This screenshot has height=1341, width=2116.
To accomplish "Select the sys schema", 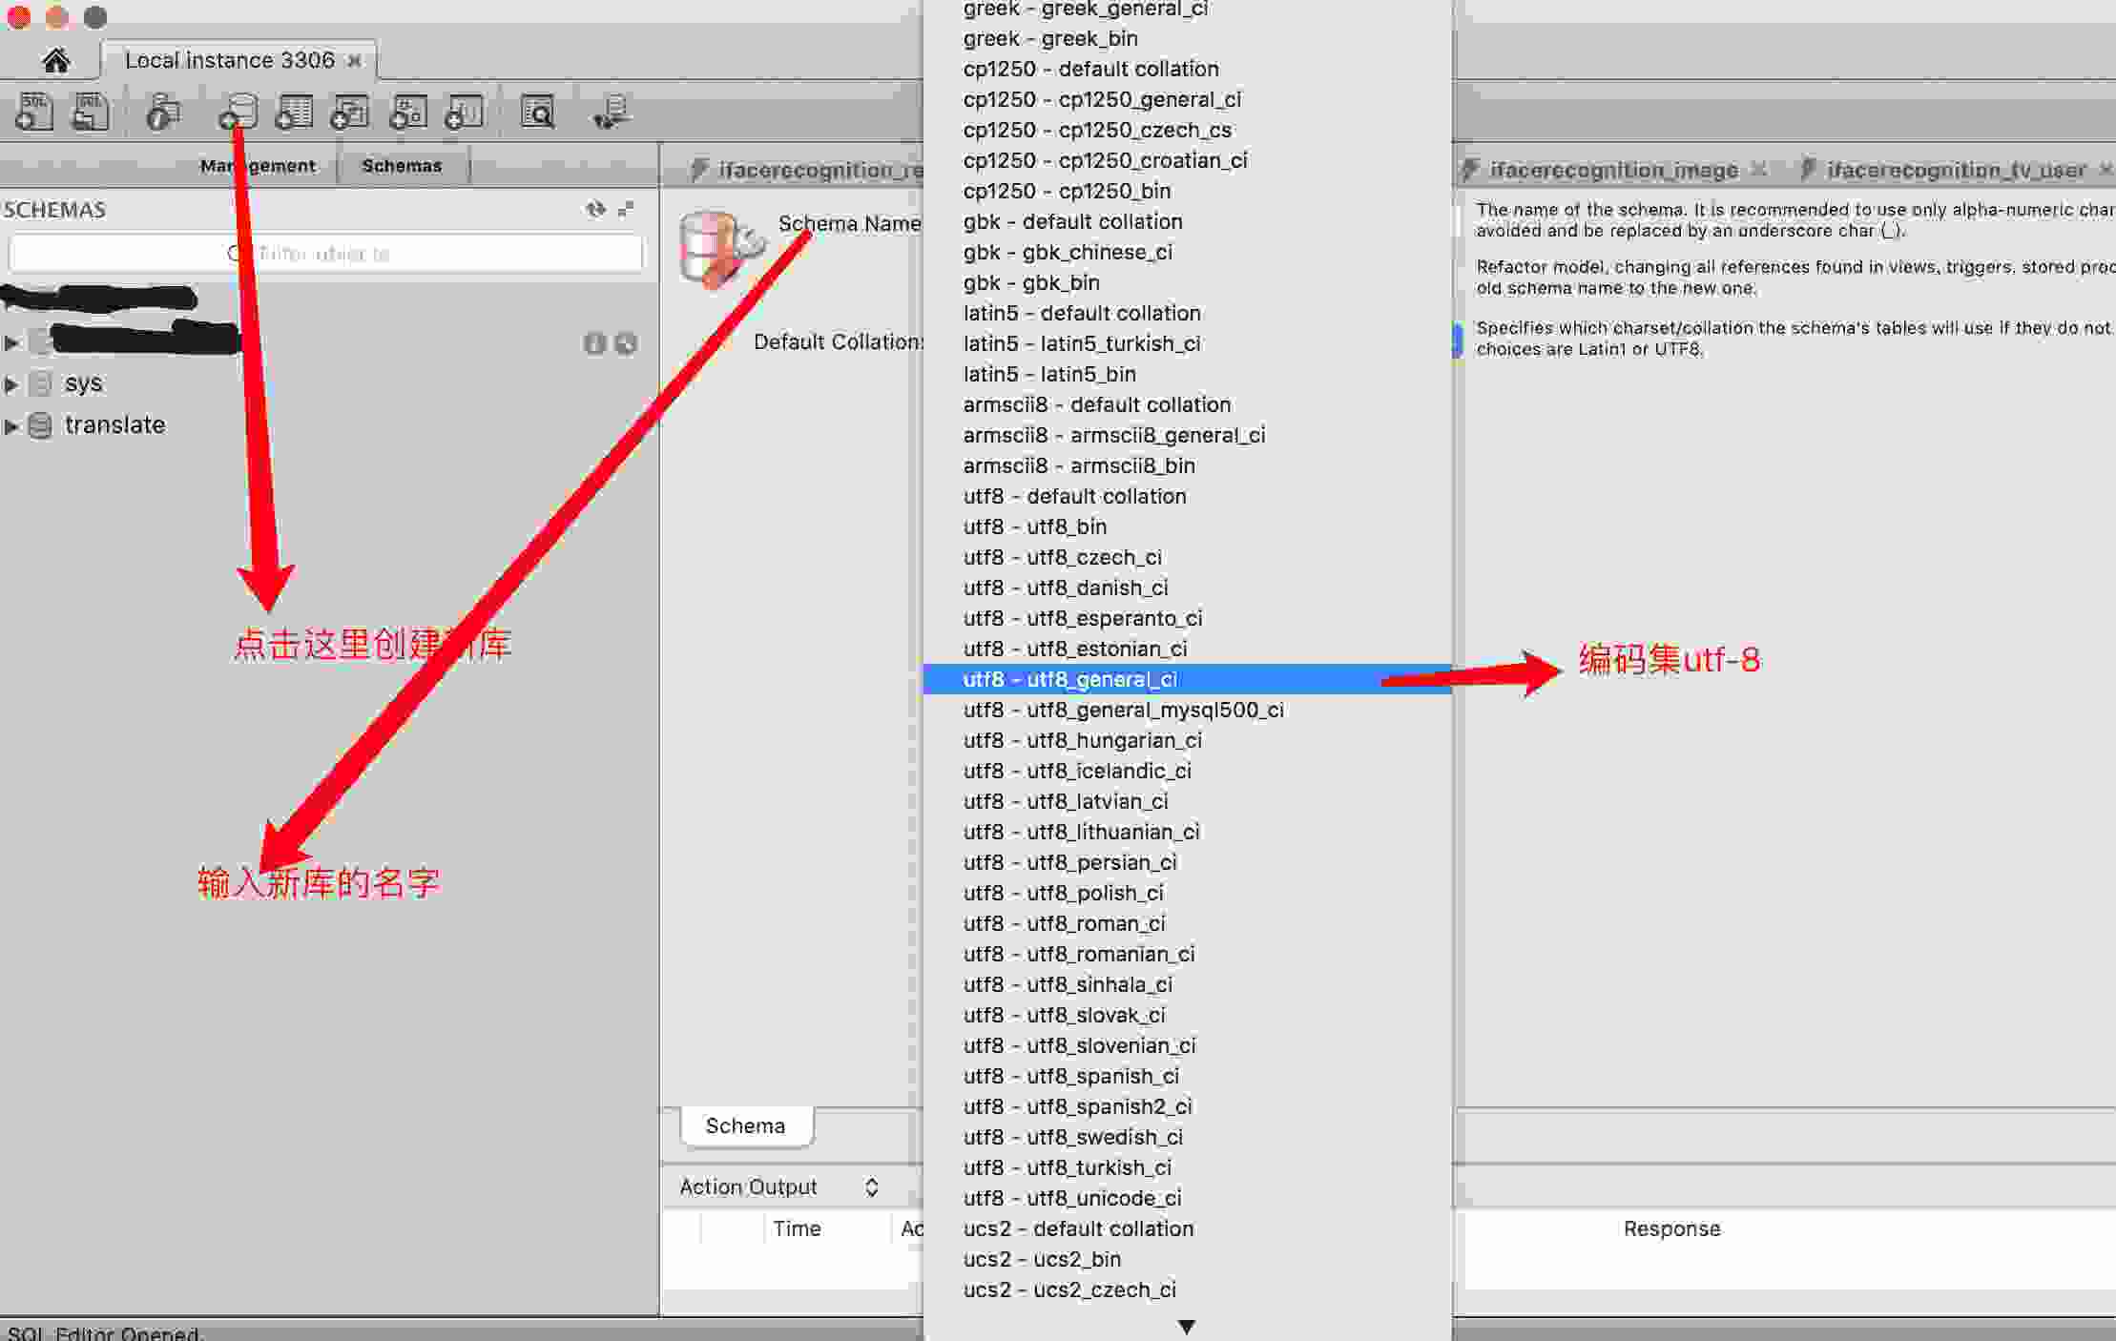I will (x=83, y=383).
